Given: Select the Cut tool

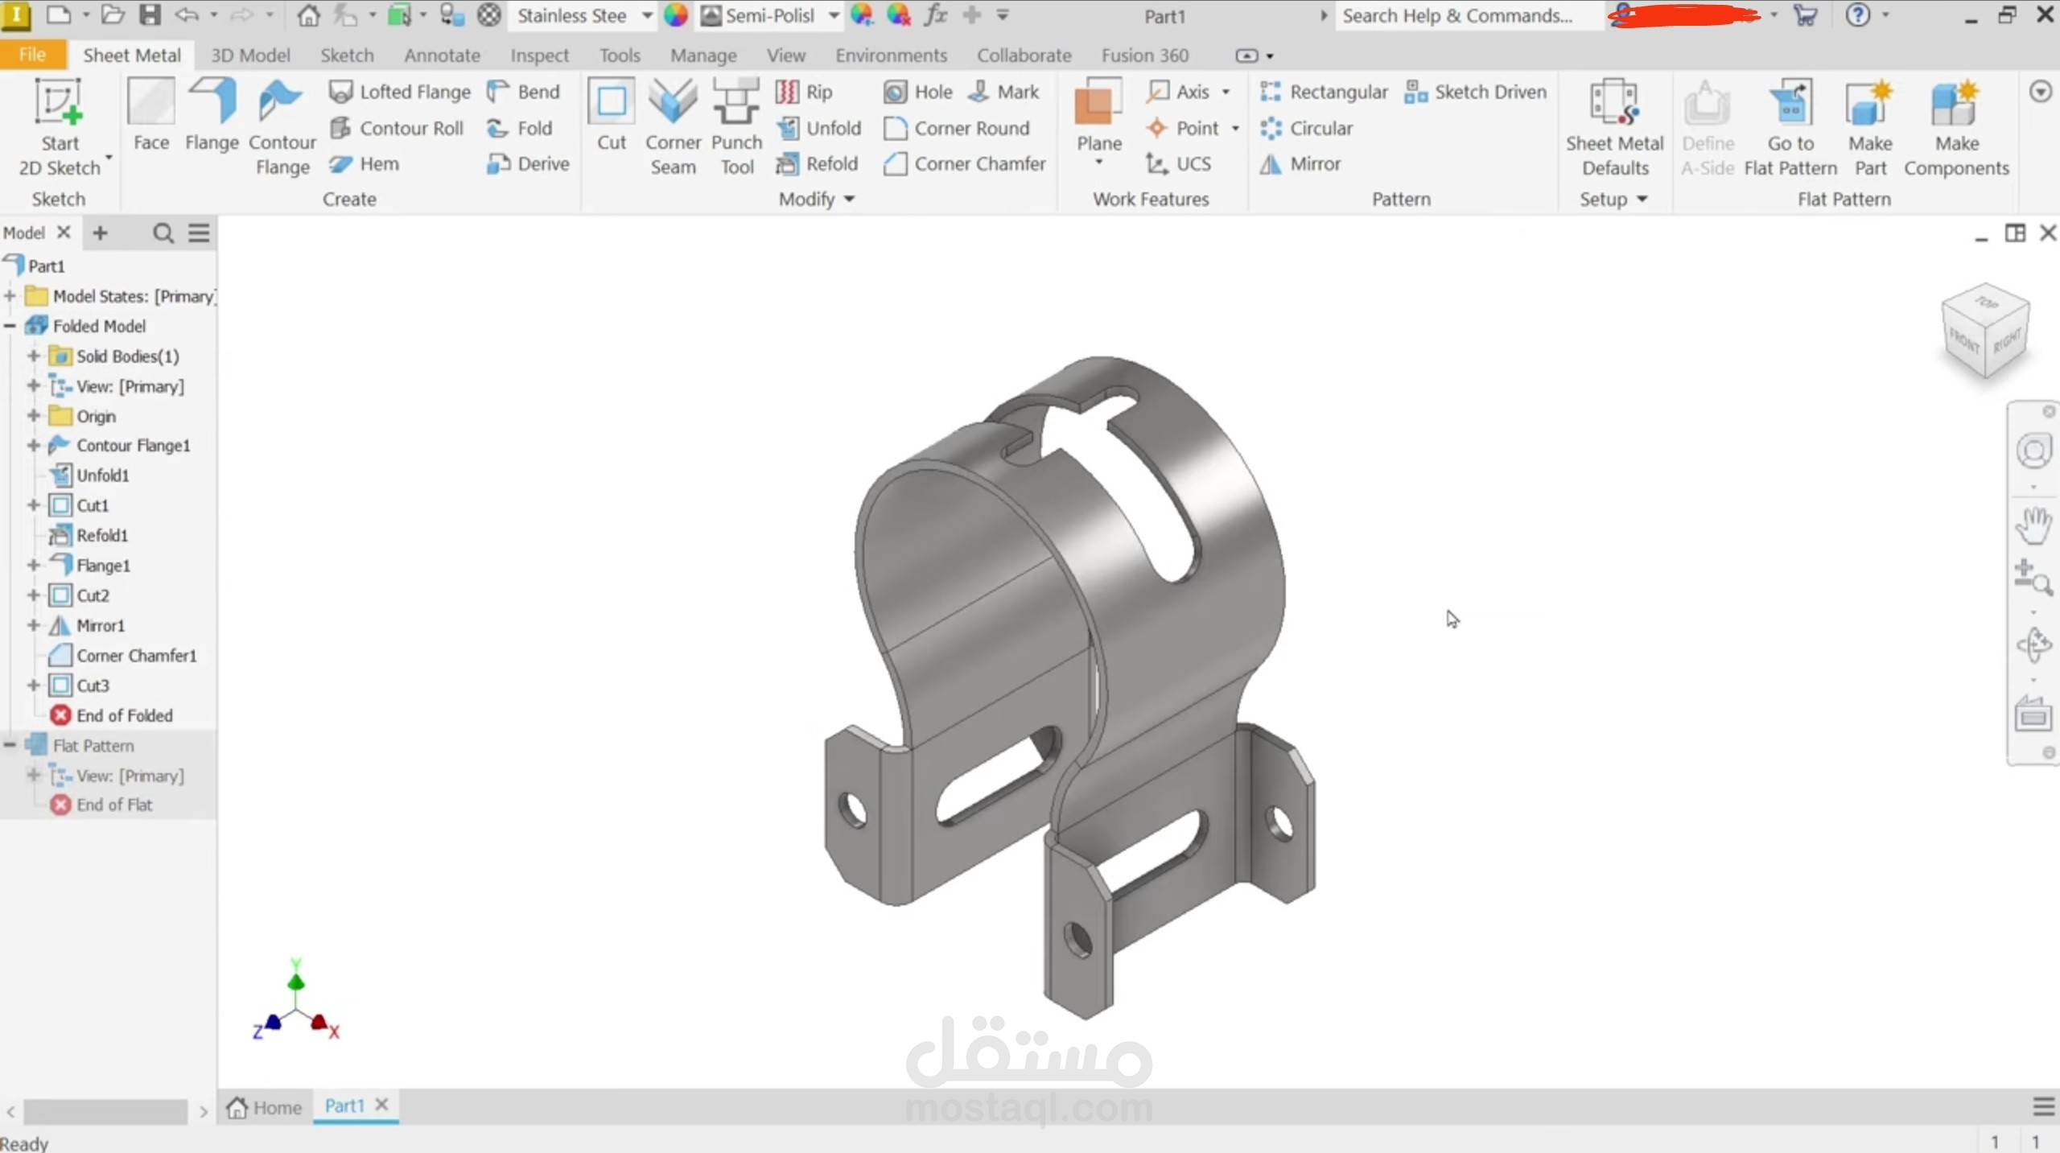Looking at the screenshot, I should coord(612,115).
